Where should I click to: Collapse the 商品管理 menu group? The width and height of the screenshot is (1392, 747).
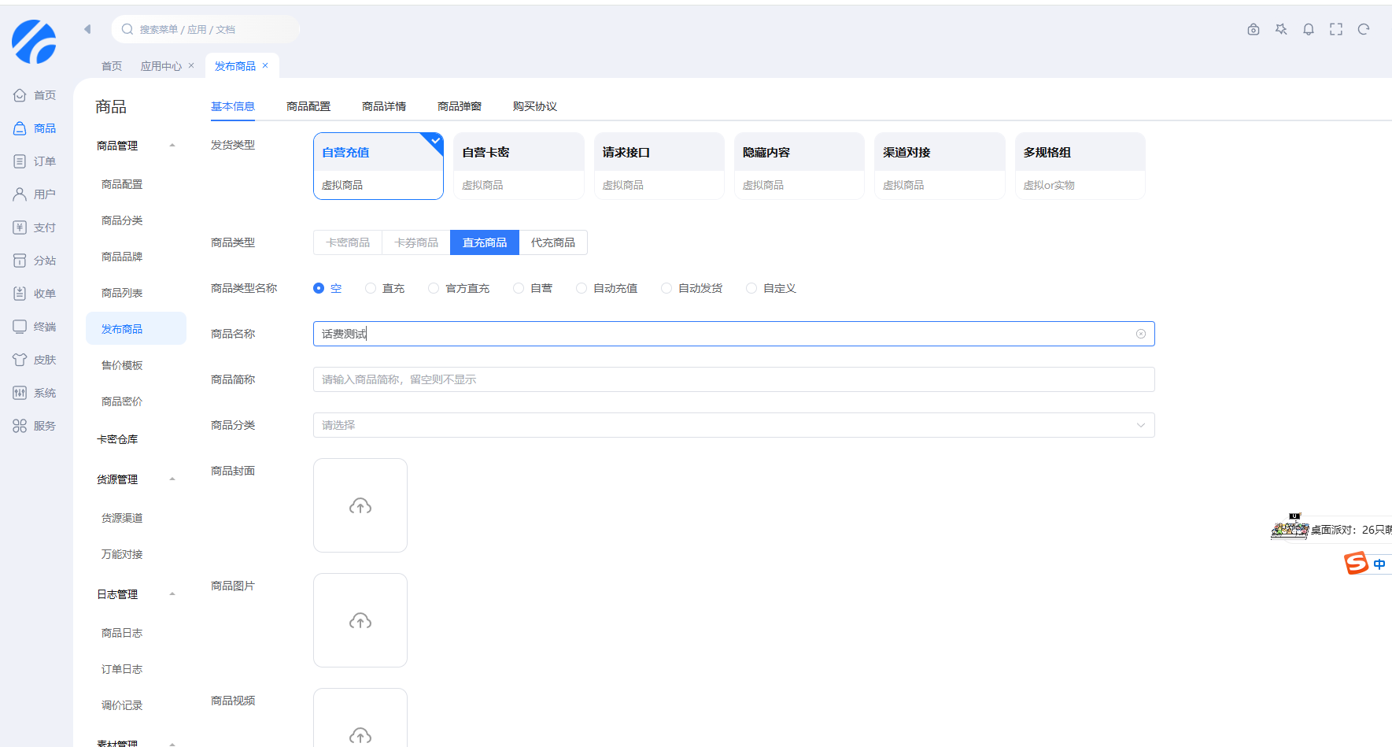click(172, 145)
